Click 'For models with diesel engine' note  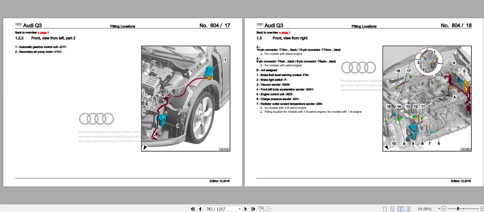283,54
